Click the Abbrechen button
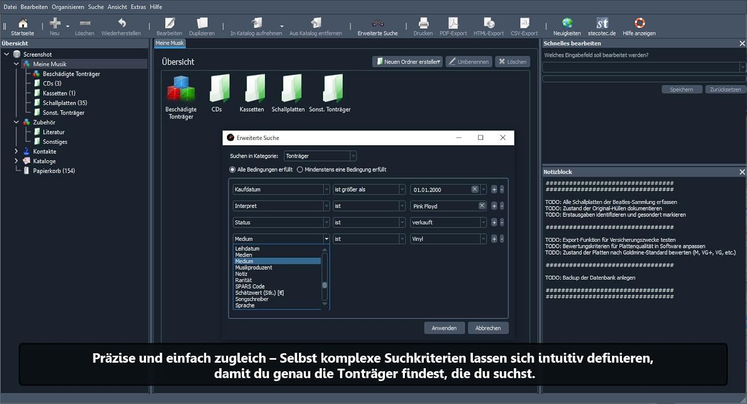The height and width of the screenshot is (404, 747). (x=488, y=328)
